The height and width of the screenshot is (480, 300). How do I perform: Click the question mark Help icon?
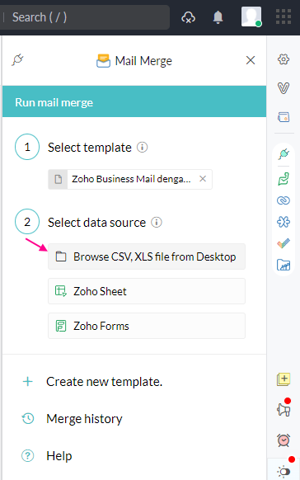click(x=28, y=456)
